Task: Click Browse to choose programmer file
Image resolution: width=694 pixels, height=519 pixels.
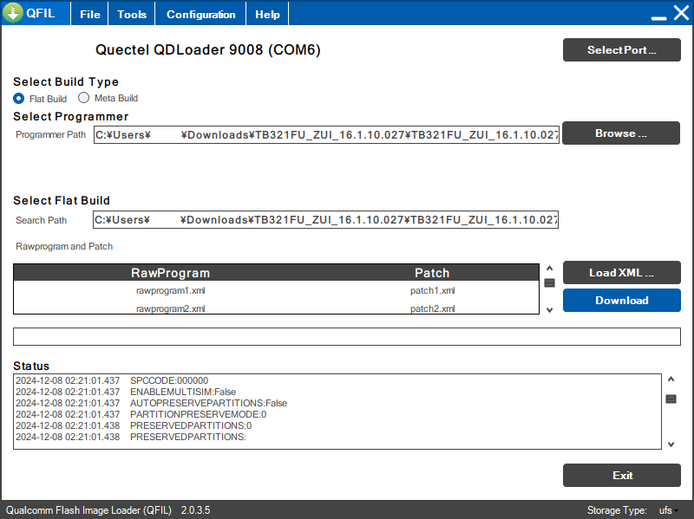Action: [621, 133]
